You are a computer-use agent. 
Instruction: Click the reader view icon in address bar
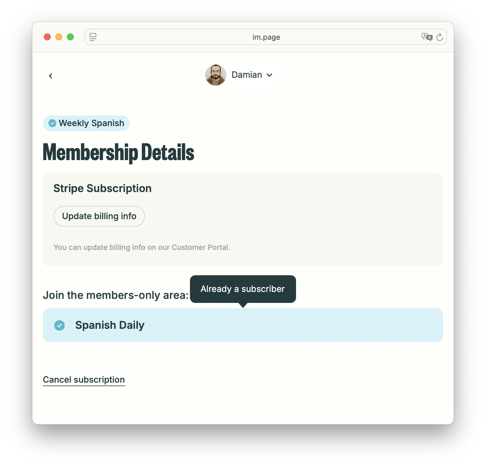pos(93,37)
